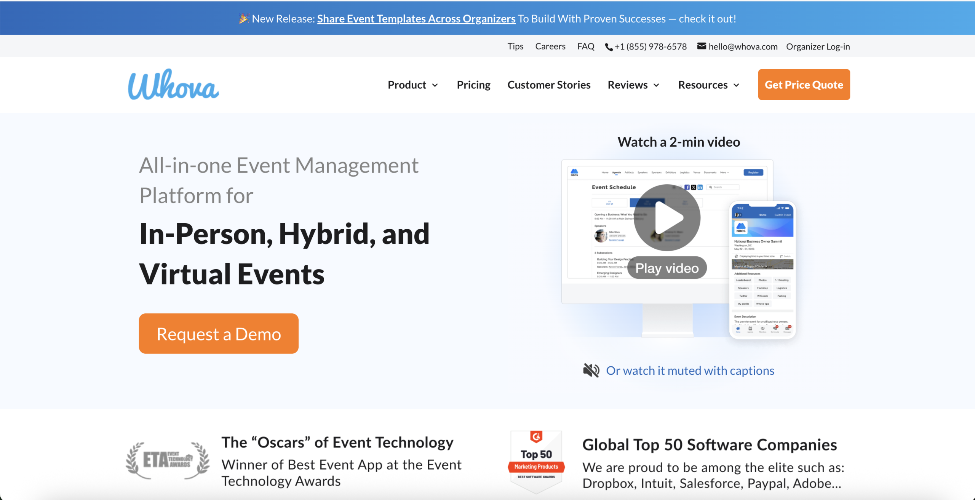Viewport: 975px width, 500px height.
Task: Click the Request a Demo button
Action: [x=219, y=334]
